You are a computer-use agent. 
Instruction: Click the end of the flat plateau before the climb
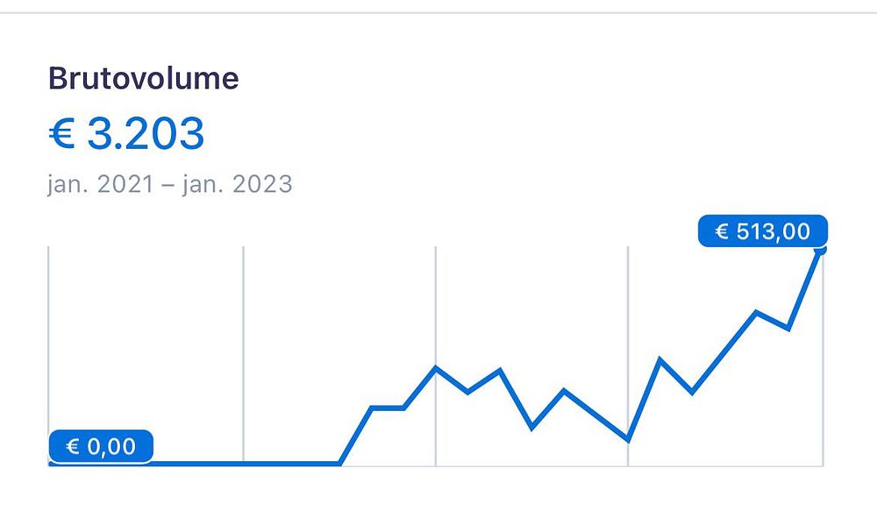point(403,408)
